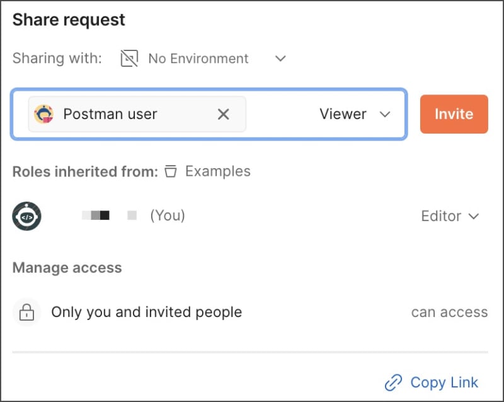Click your robot avatar next to (You)

pos(26,215)
